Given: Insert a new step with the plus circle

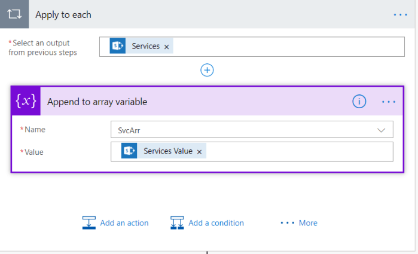Looking at the screenshot, I should (207, 71).
